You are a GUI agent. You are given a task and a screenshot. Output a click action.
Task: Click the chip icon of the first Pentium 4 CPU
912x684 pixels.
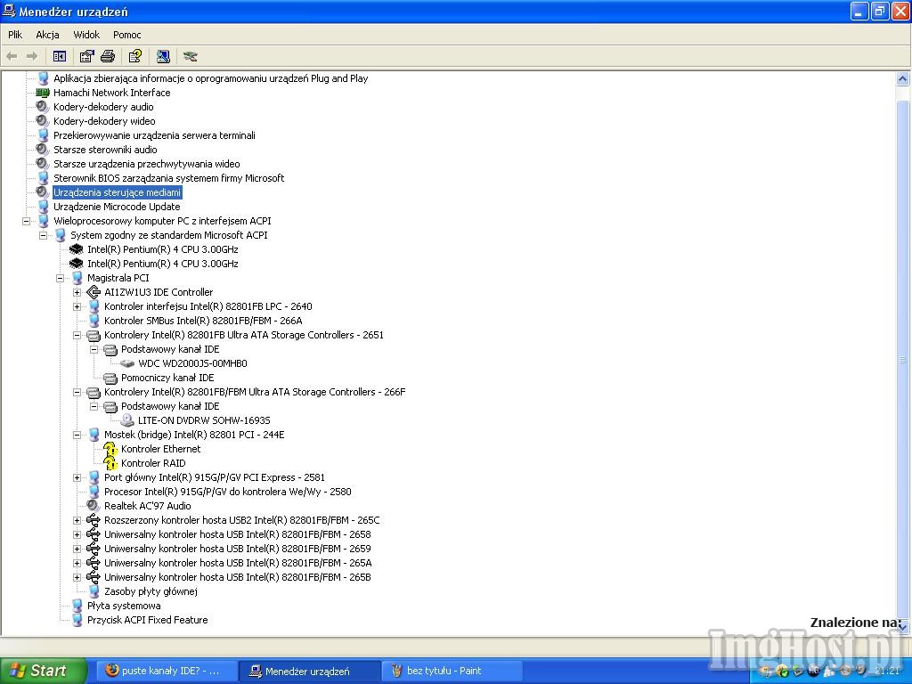(77, 249)
